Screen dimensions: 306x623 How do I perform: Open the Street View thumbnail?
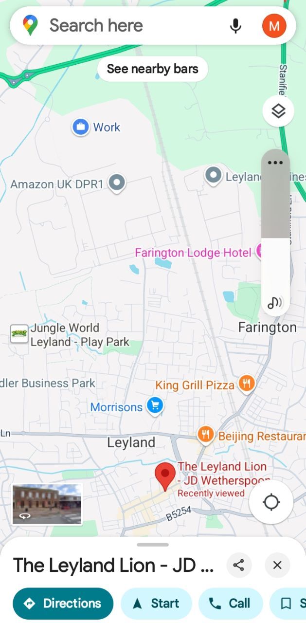point(47,504)
